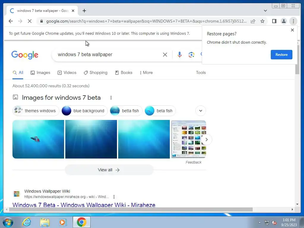Click Chrome icon in taskbar

pos(81,222)
